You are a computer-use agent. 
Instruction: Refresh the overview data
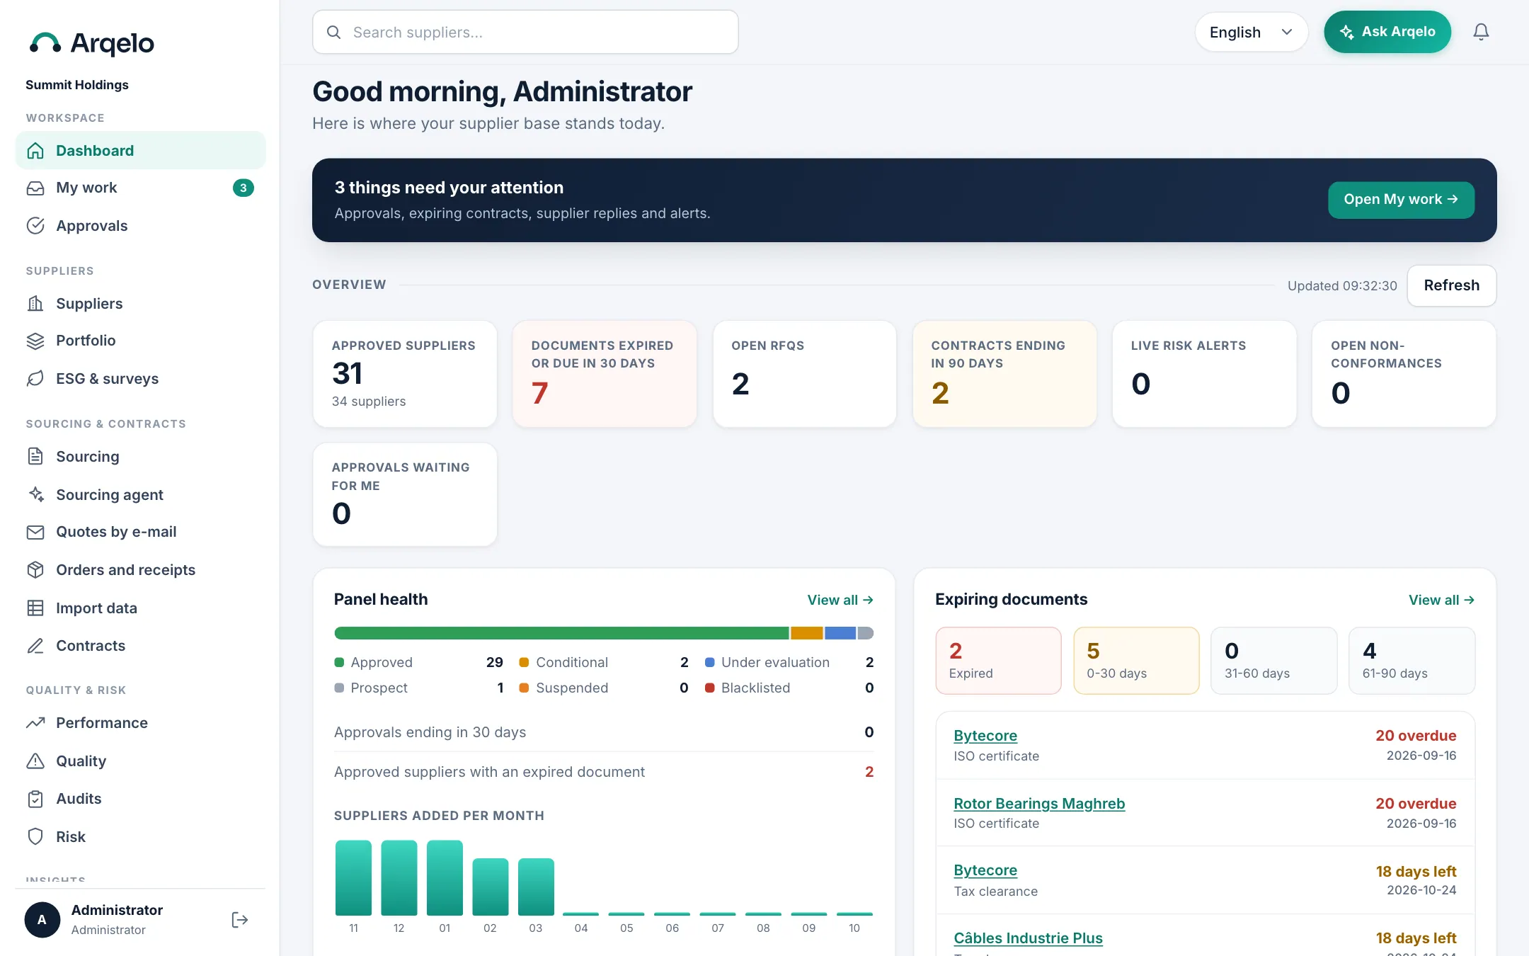(x=1451, y=285)
